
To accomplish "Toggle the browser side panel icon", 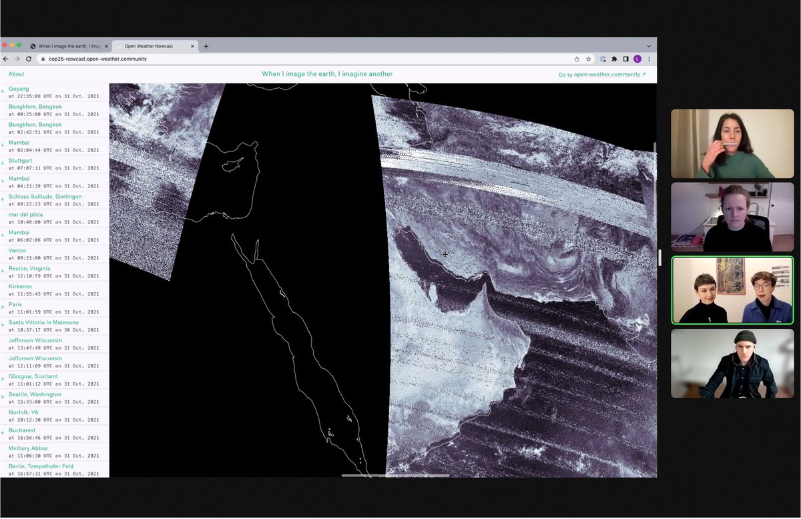I will [626, 59].
